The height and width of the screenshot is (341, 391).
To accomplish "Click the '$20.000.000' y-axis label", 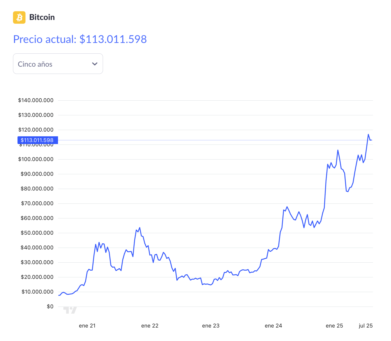I will coord(37,277).
